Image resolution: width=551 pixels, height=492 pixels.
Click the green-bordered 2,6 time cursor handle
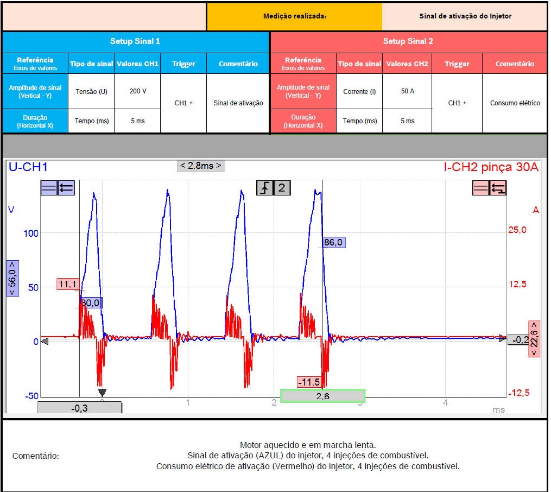tap(322, 396)
